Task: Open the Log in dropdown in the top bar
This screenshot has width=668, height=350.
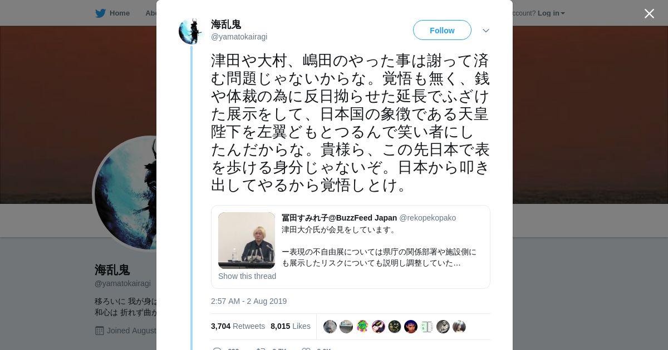Action: click(551, 13)
